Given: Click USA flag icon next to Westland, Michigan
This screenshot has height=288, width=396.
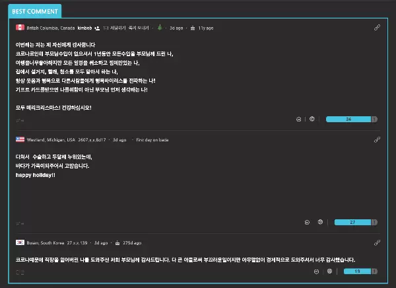Looking at the screenshot, I should click(20, 139).
